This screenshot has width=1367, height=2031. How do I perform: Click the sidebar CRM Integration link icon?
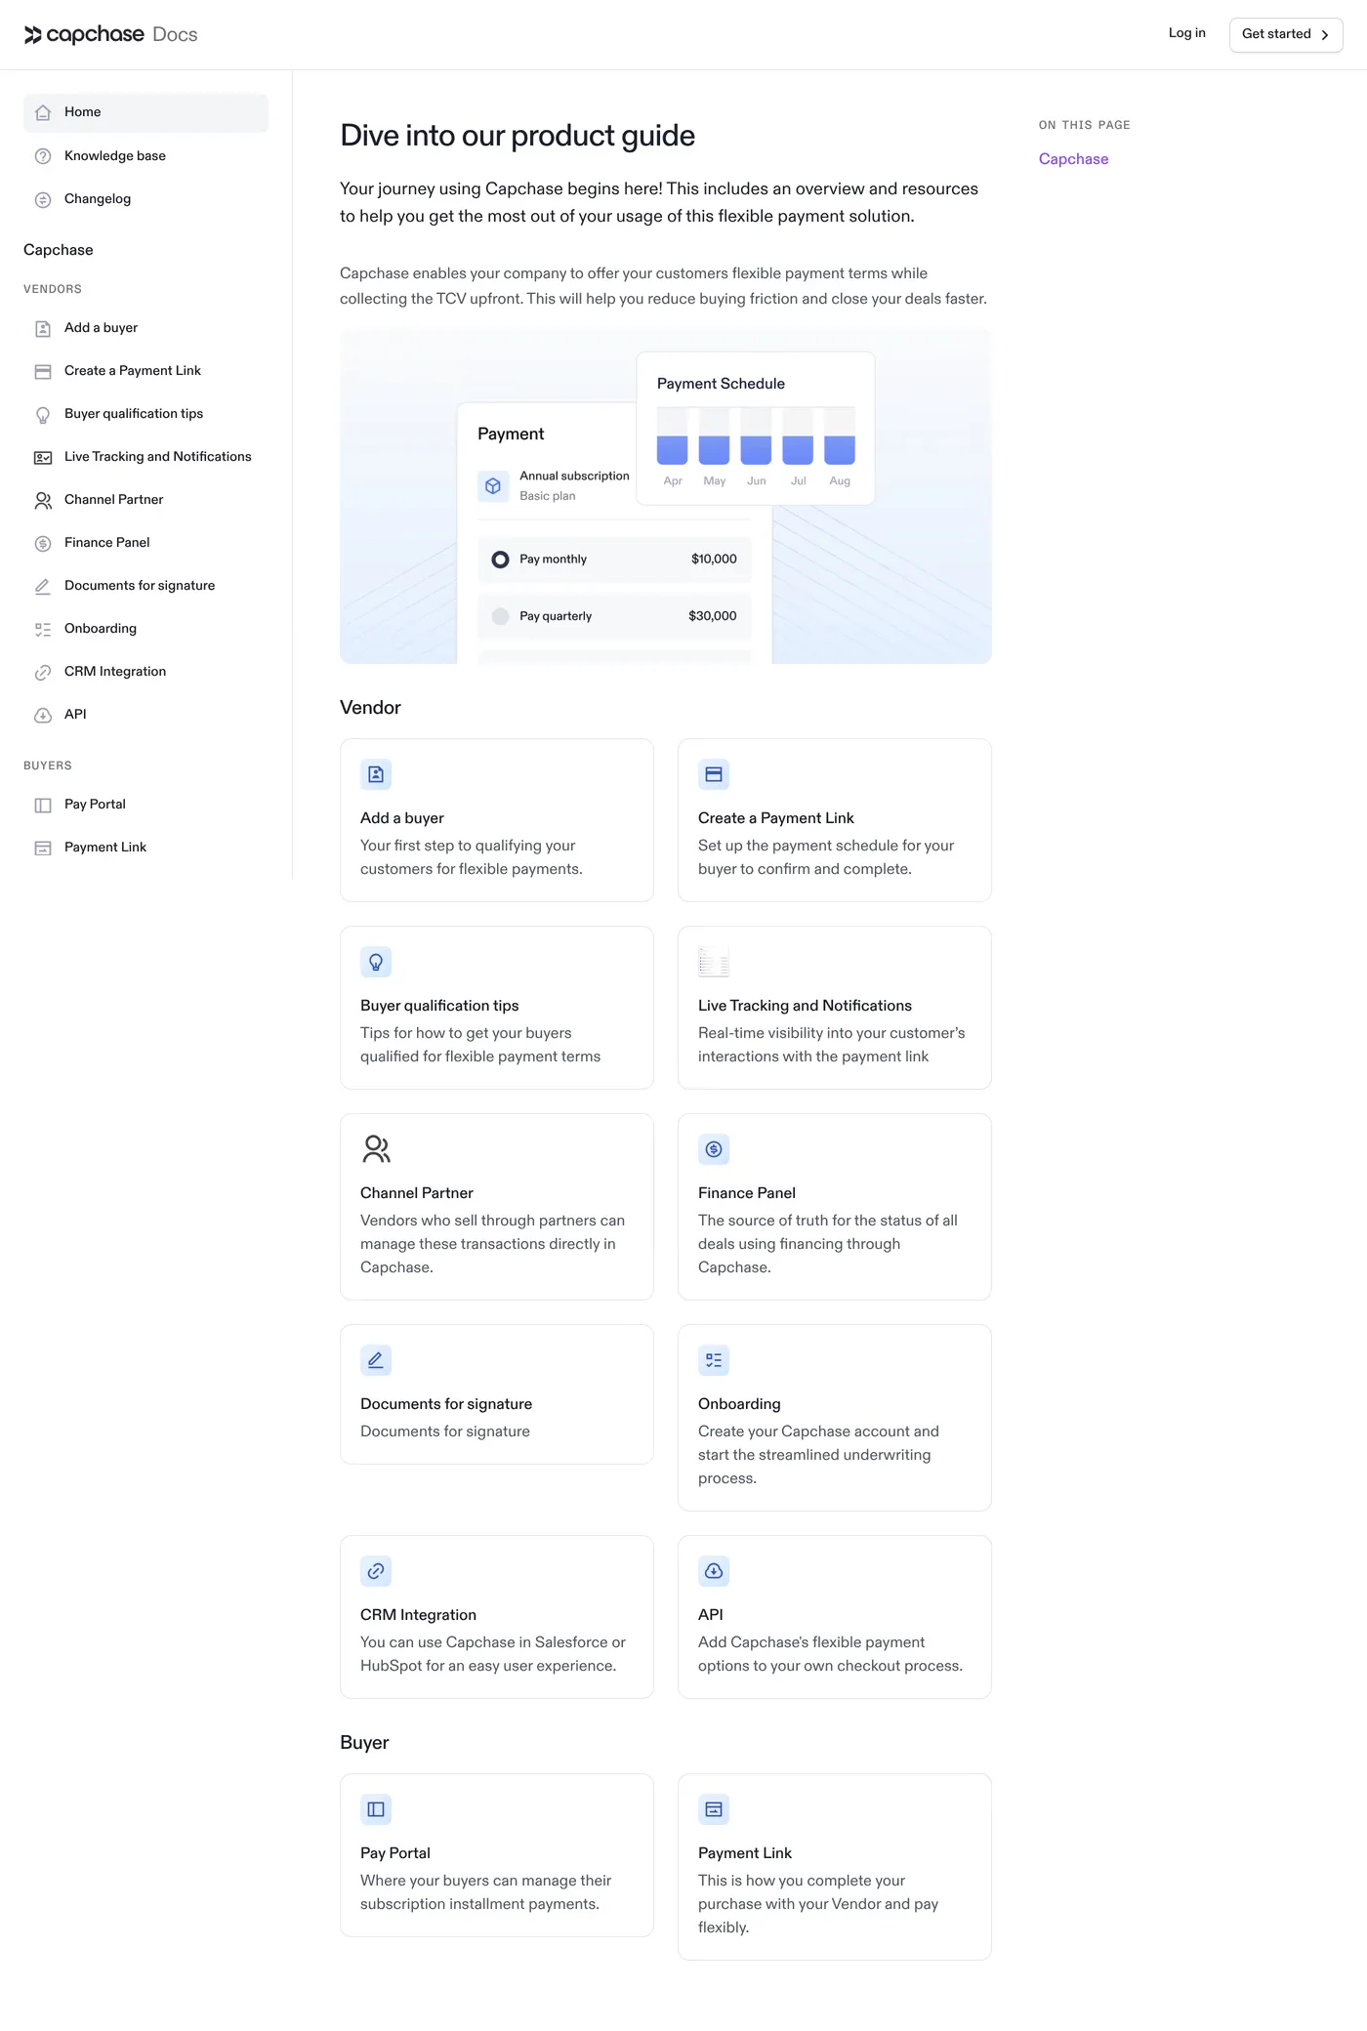(43, 672)
